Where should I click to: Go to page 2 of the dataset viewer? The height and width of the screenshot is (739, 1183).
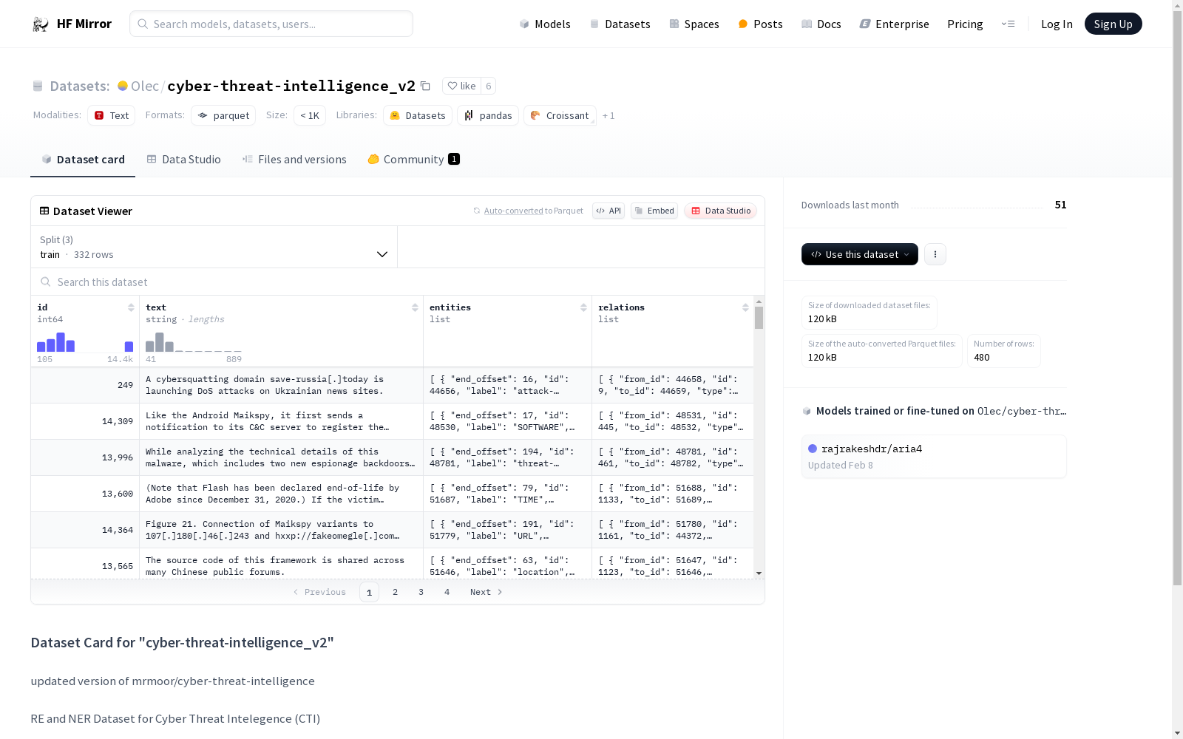coord(396,592)
